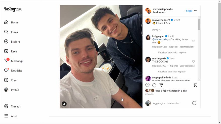This screenshot has height=124, width=221.
Task: Open the Threads icon in sidebar
Action: [x=6, y=106]
